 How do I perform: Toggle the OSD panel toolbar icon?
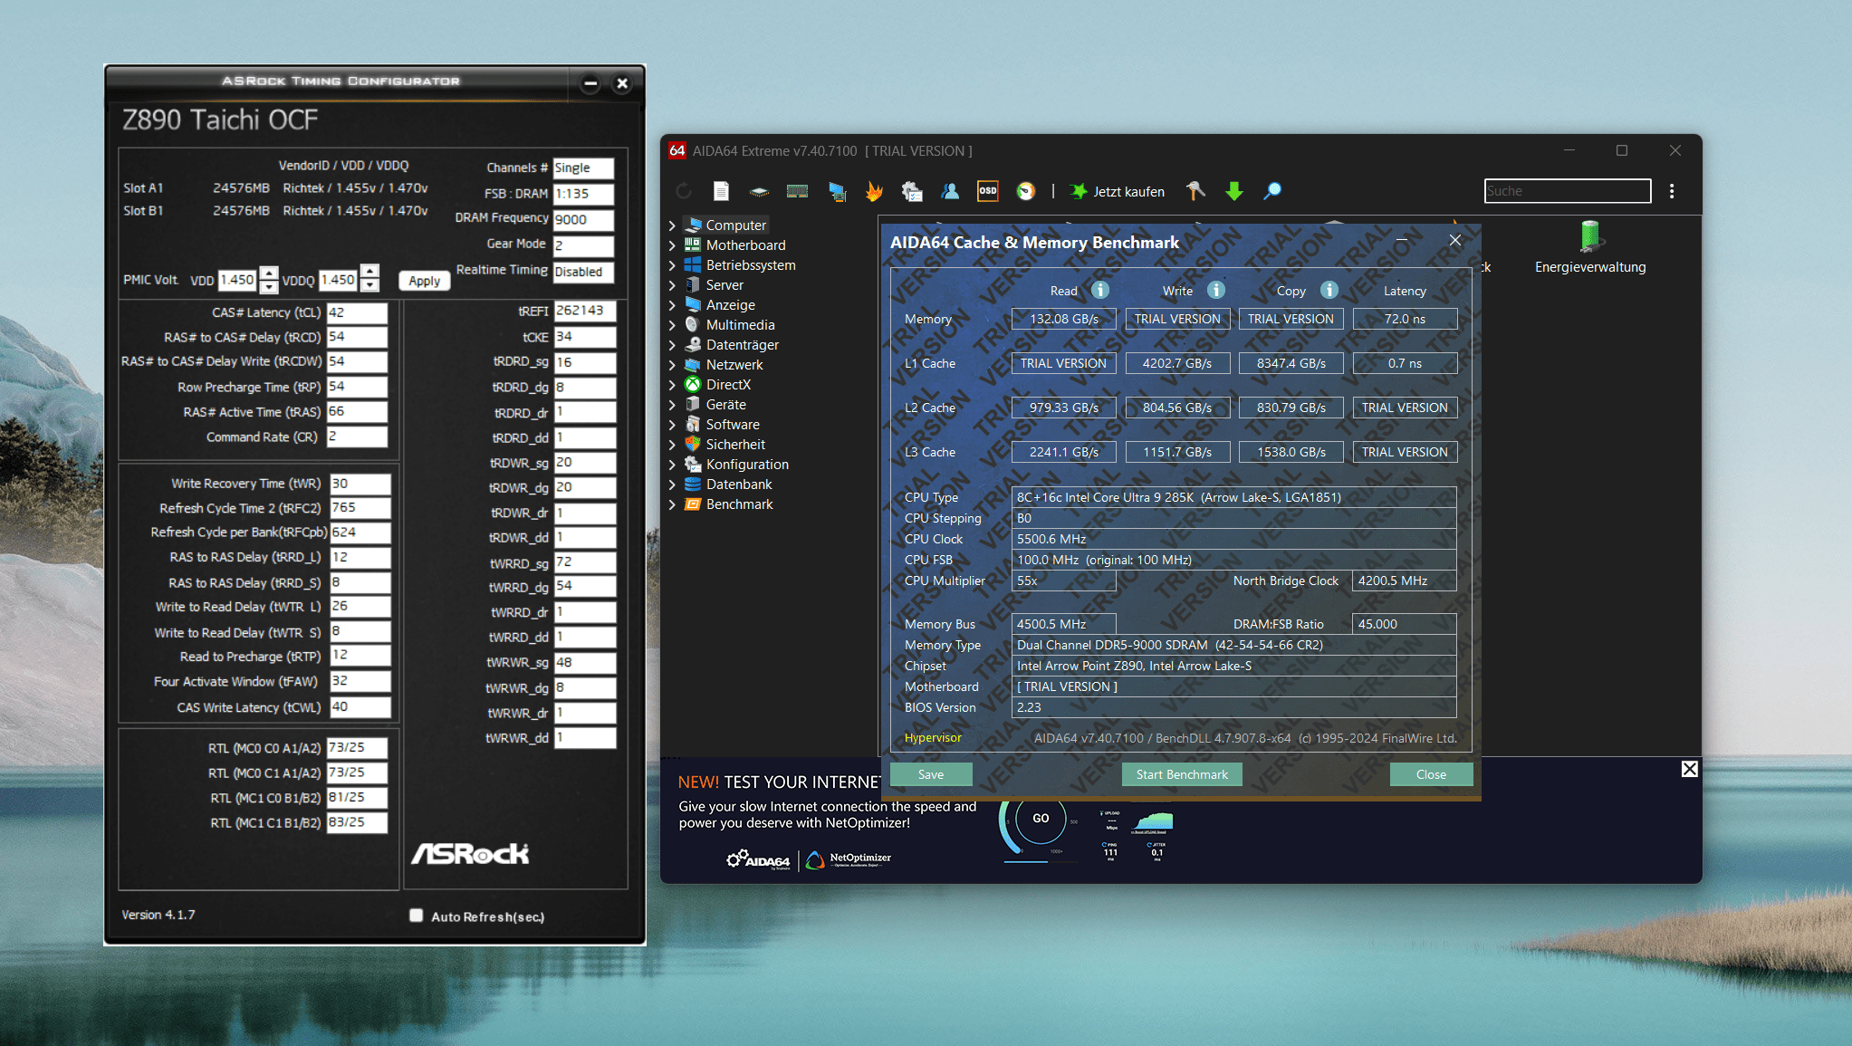tap(988, 191)
